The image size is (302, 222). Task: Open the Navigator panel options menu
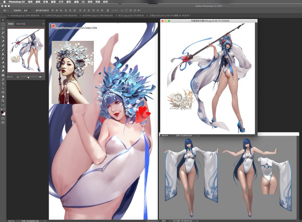pyautogui.click(x=44, y=24)
